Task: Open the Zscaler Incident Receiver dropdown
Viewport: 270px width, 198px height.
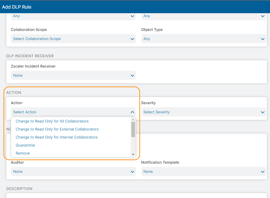Action: pyautogui.click(x=73, y=76)
